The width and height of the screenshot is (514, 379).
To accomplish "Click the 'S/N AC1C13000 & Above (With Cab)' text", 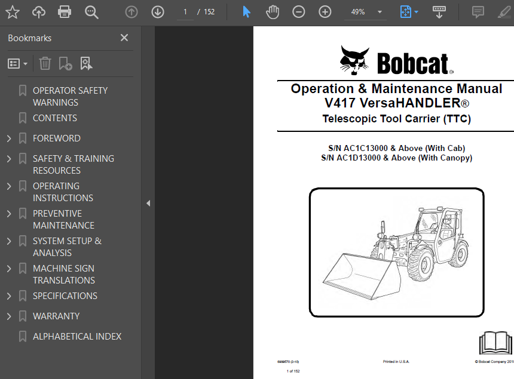I will coord(397,148).
